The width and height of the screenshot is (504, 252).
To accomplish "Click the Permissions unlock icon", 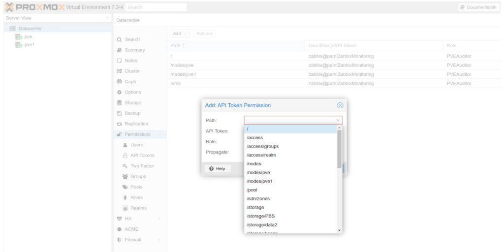I will [x=119, y=134].
